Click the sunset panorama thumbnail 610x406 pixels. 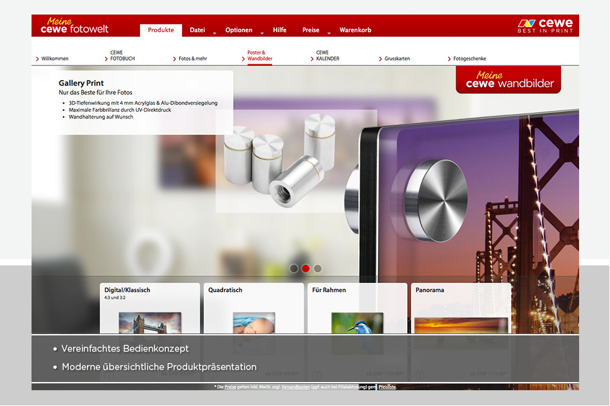461,325
